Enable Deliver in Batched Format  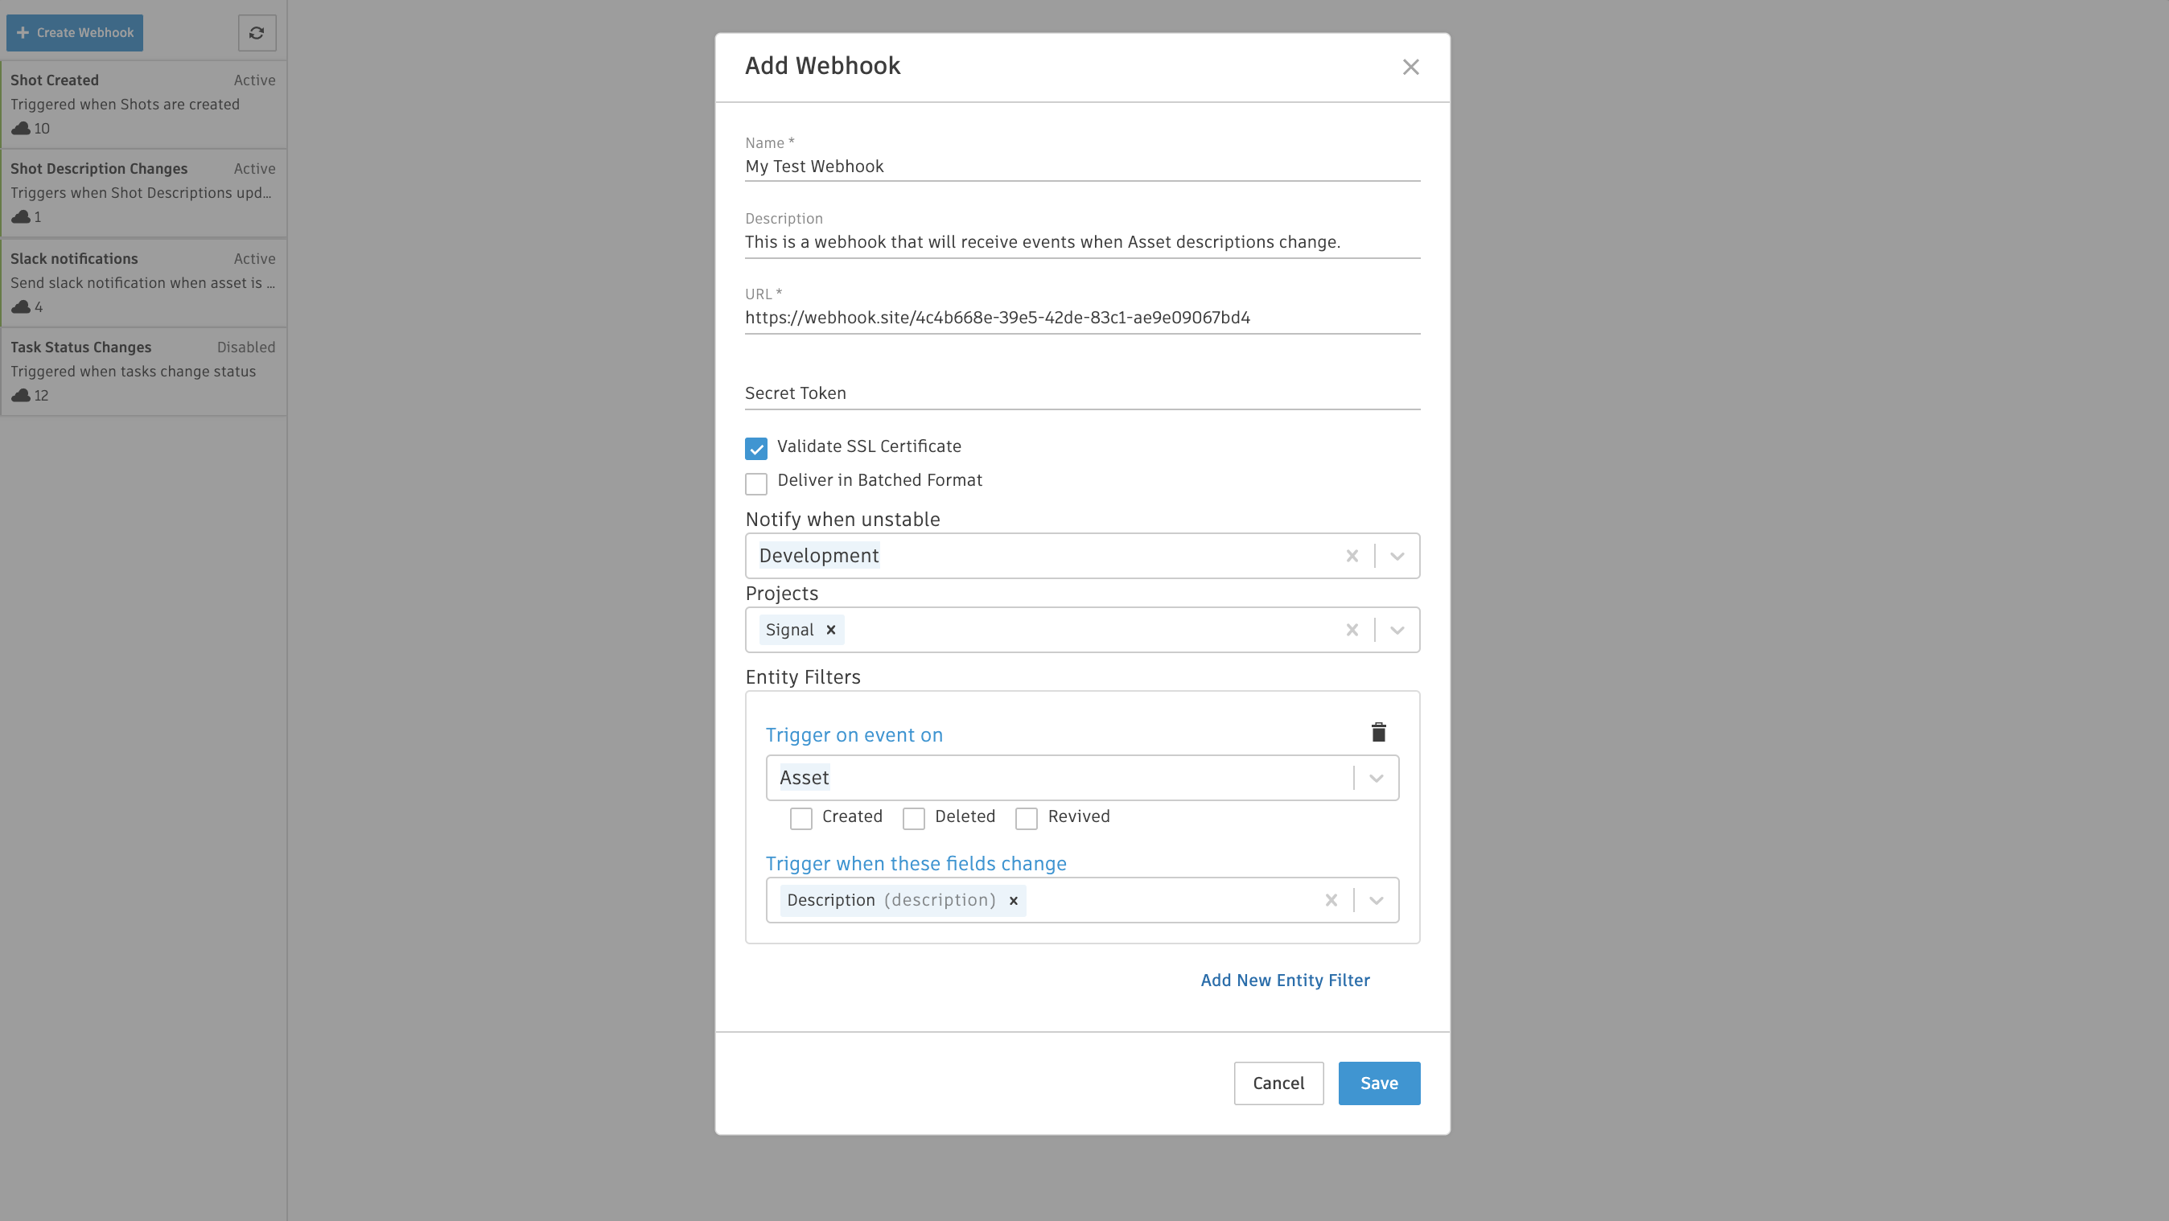[755, 483]
